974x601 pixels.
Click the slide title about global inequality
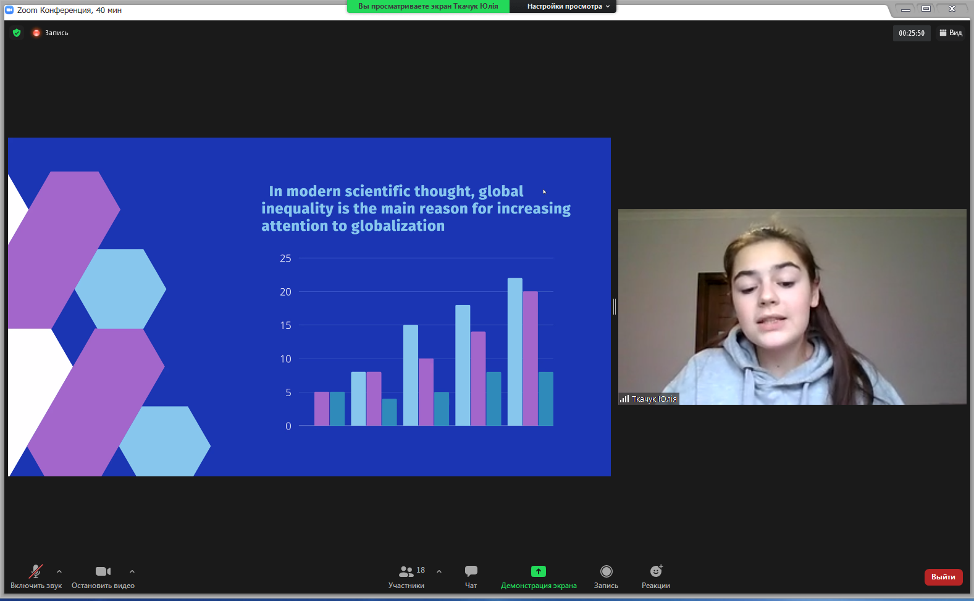click(416, 209)
